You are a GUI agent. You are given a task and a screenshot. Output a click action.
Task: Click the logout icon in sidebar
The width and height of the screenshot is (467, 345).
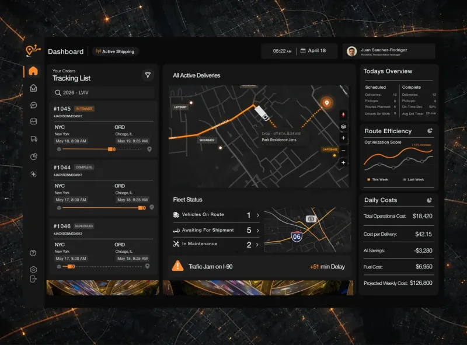[x=33, y=279]
